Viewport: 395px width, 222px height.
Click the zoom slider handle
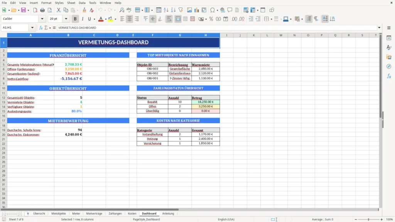point(368,219)
